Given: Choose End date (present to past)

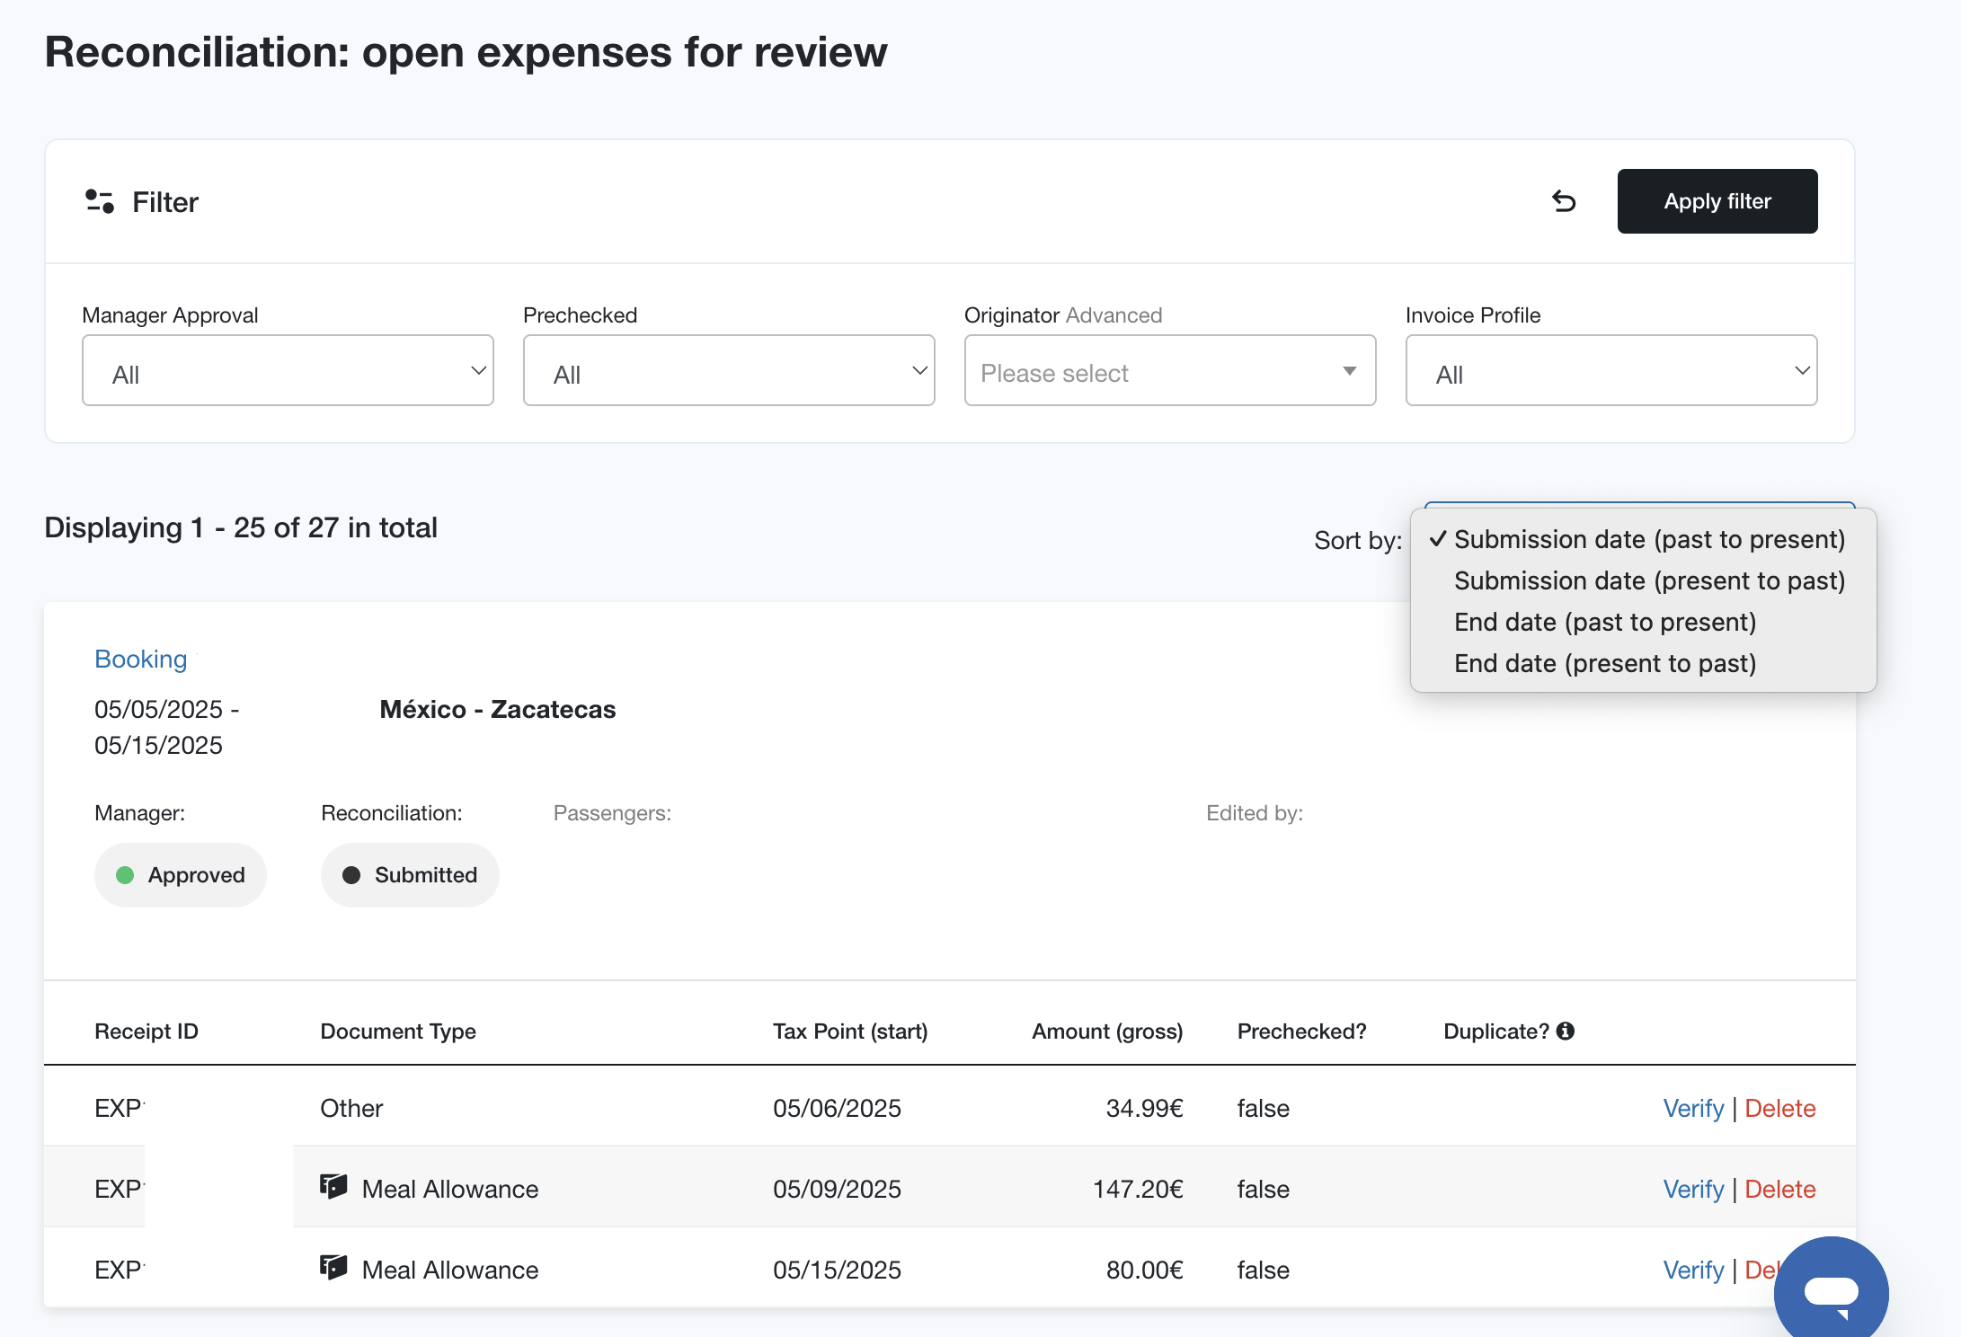Looking at the screenshot, I should (x=1644, y=663).
